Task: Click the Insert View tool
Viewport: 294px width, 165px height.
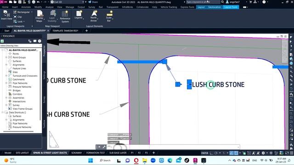Action: click(6, 15)
